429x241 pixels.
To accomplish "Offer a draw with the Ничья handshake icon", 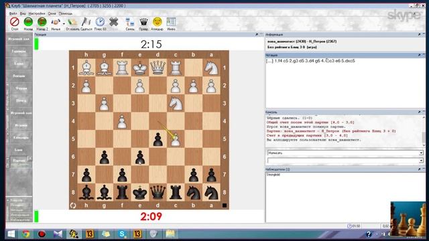I will point(56,22).
